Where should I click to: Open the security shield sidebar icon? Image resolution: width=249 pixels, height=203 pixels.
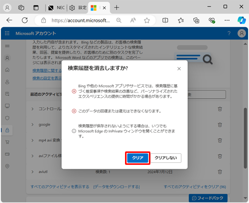pyautogui.click(x=7, y=118)
